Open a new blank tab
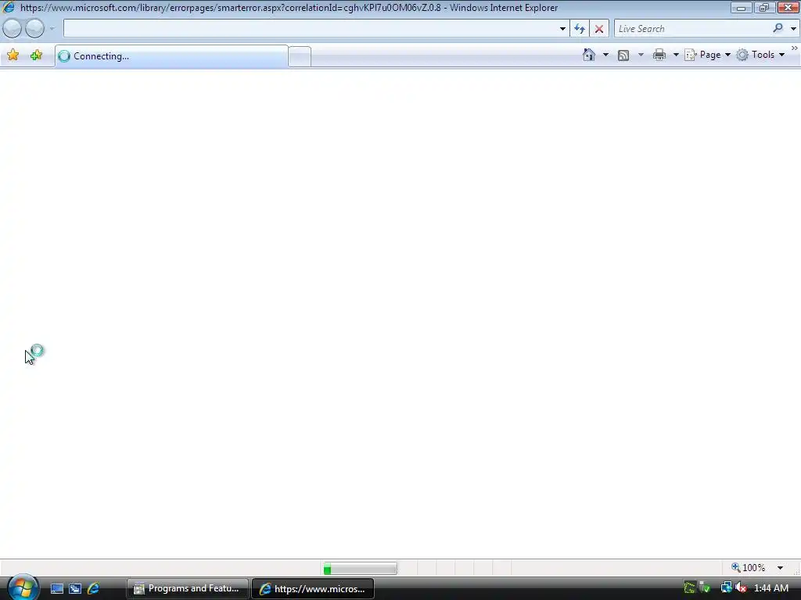 pyautogui.click(x=300, y=56)
